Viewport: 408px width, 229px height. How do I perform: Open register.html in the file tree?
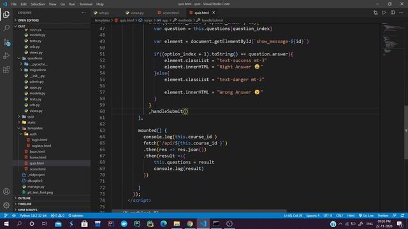pos(41,146)
